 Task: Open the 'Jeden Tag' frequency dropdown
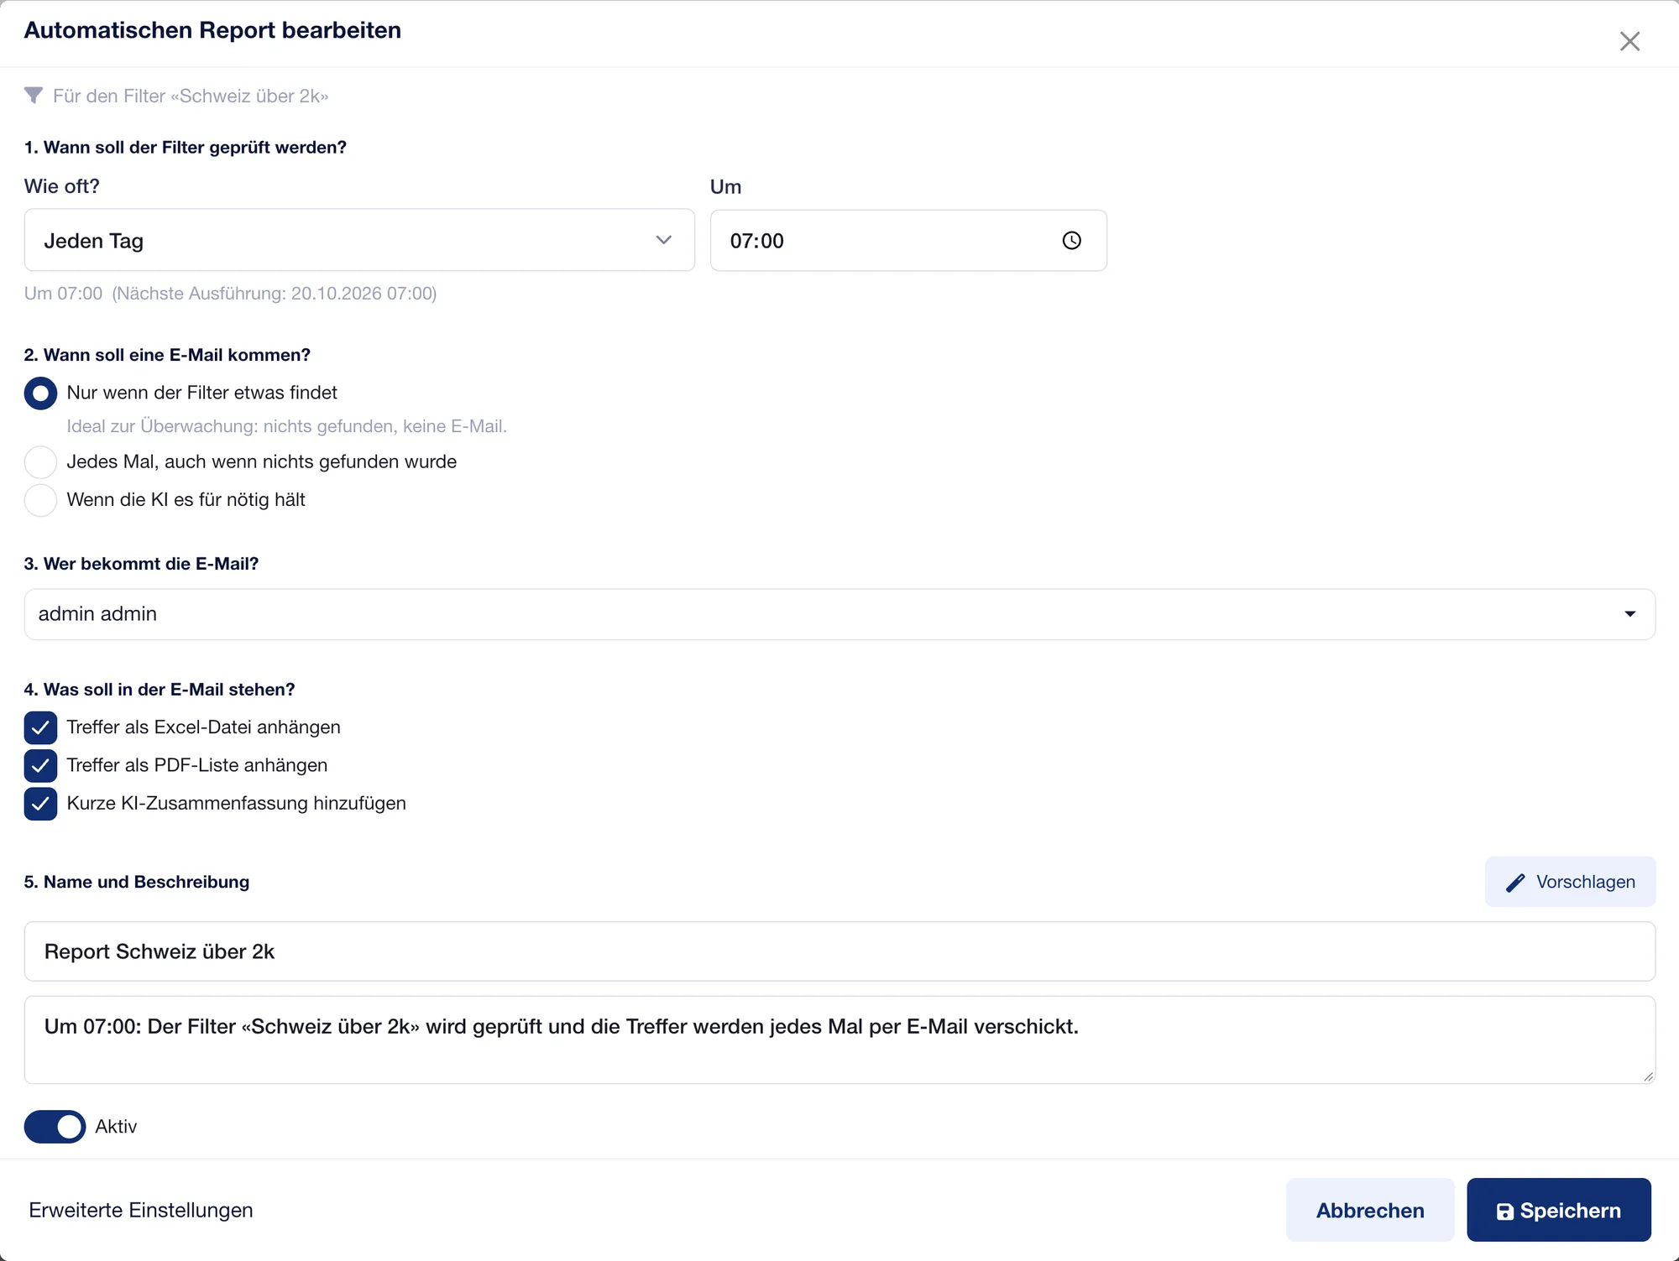coord(359,241)
